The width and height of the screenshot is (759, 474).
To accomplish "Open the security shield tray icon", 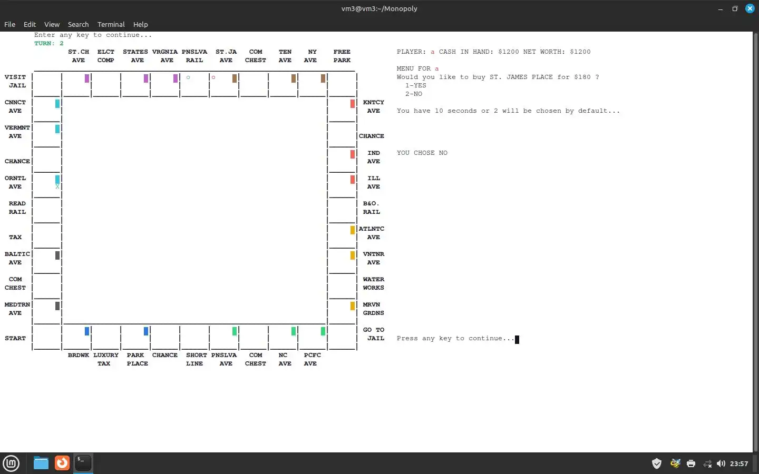I will pyautogui.click(x=657, y=463).
